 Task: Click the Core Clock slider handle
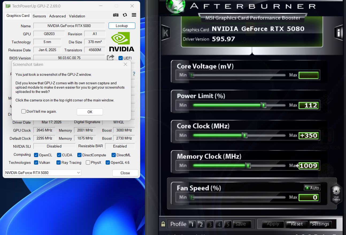pos(245,135)
